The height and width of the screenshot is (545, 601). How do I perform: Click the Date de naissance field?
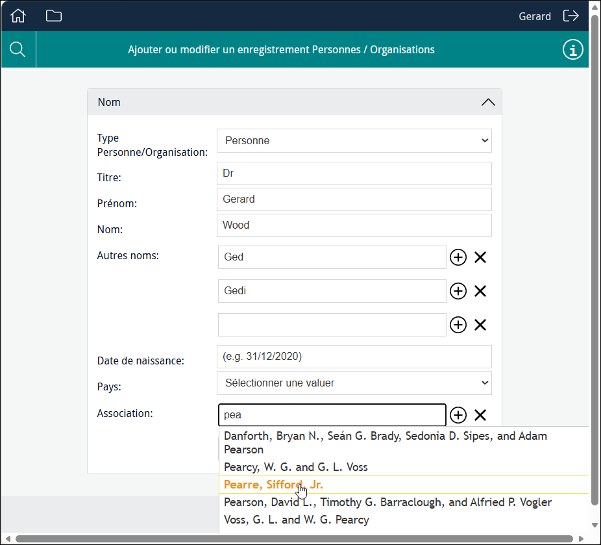[x=354, y=357]
